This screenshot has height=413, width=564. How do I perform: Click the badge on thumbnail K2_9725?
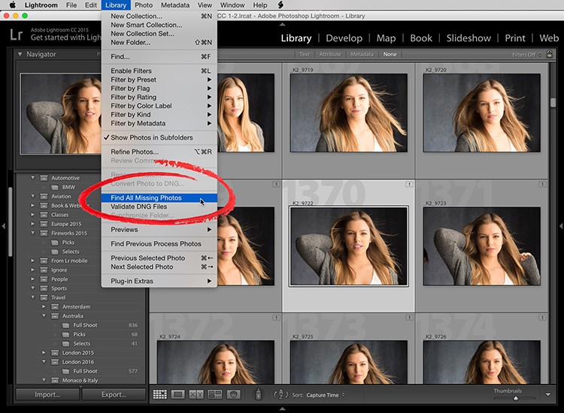(409, 318)
